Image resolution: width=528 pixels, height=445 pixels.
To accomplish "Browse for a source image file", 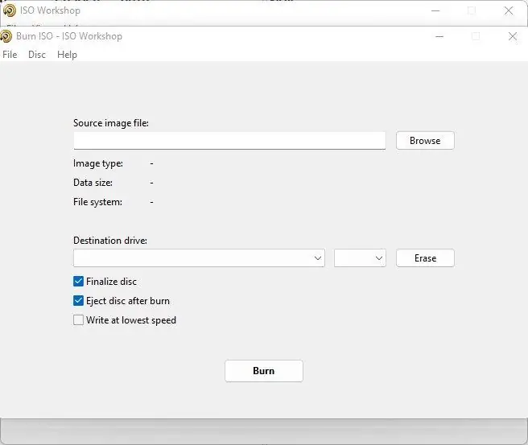I will click(x=425, y=140).
